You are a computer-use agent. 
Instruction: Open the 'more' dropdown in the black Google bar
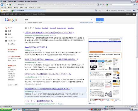pyautogui.click(x=41, y=14)
